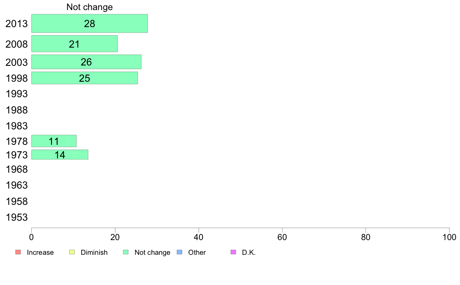The height and width of the screenshot is (285, 460).
Task: Click the yellow Diminish legend swatch
Action: [x=72, y=252]
